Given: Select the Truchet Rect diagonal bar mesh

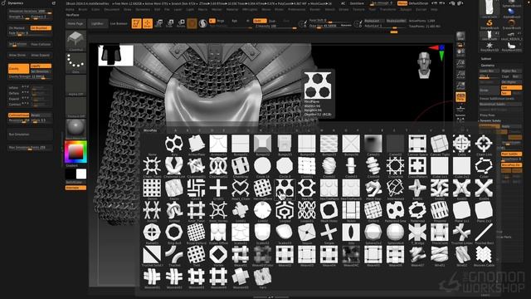Looking at the screenshot, I should tap(484, 233).
